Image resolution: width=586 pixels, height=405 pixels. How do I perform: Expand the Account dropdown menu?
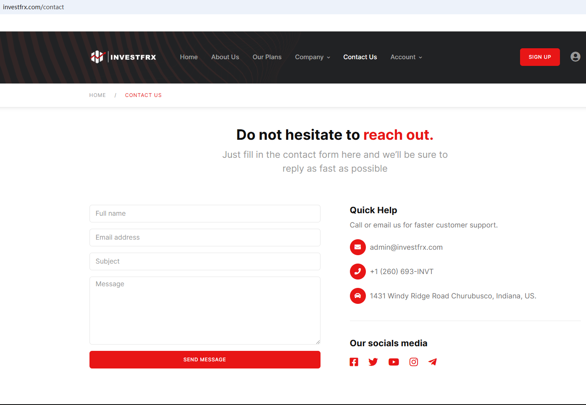coord(406,57)
